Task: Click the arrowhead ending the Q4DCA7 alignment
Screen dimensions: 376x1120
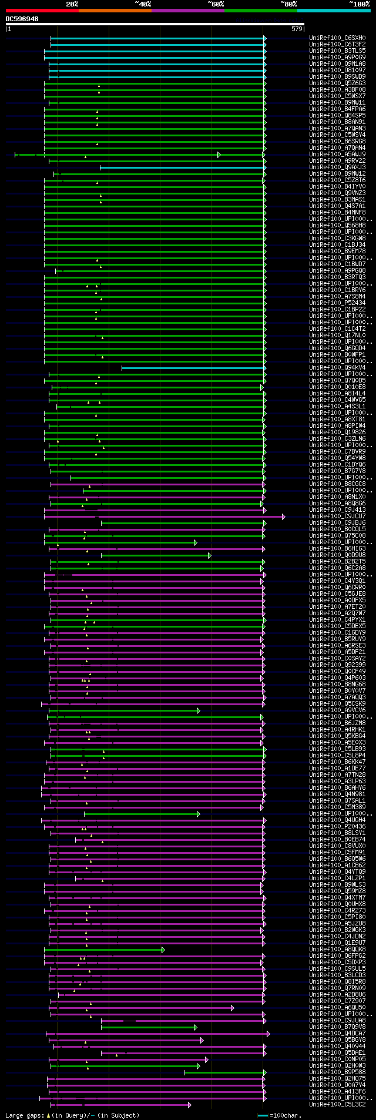Action: (268, 1034)
